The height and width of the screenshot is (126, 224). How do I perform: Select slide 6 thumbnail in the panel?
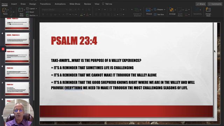tap(17, 72)
